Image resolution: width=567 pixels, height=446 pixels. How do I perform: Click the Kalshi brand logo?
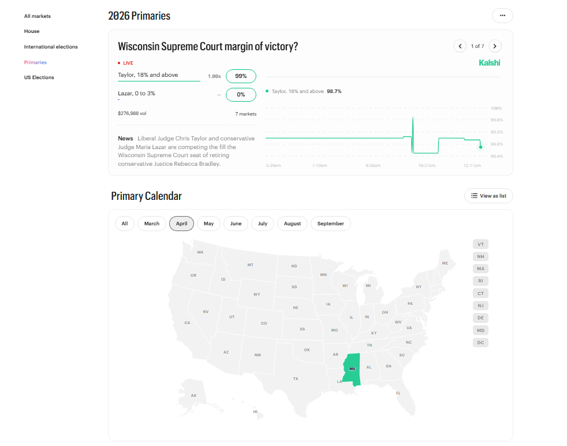489,62
